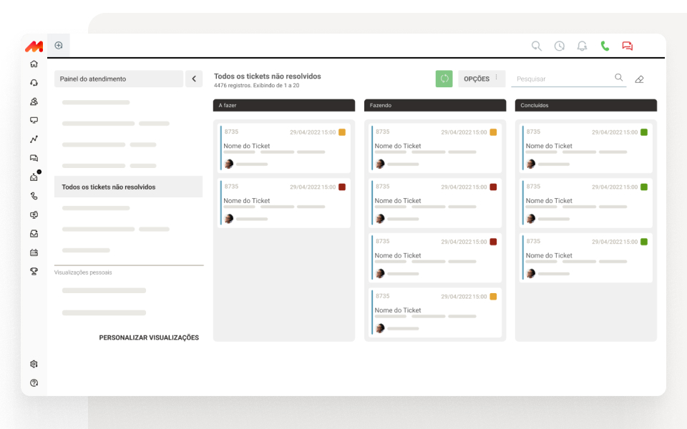Open telephony via the green phone icon
687x429 pixels.
[605, 45]
